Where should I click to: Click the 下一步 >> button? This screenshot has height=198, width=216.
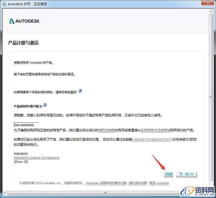[186, 174]
